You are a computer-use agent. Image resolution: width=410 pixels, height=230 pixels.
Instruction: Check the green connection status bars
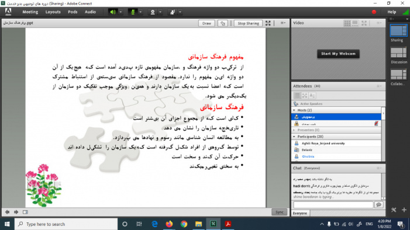[x=405, y=12]
